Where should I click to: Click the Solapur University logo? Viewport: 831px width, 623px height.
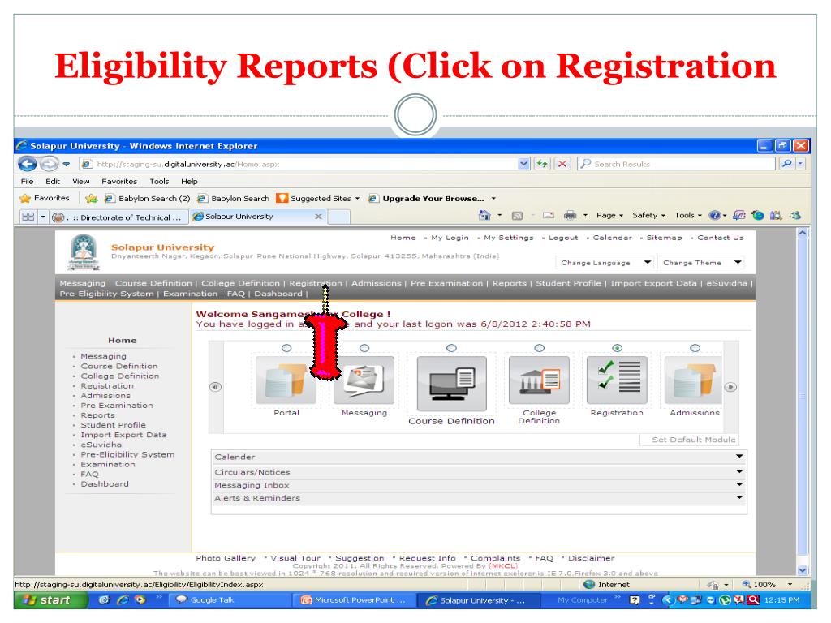(84, 253)
